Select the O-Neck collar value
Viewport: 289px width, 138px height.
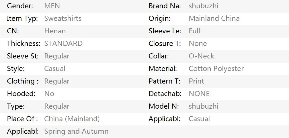(x=202, y=56)
